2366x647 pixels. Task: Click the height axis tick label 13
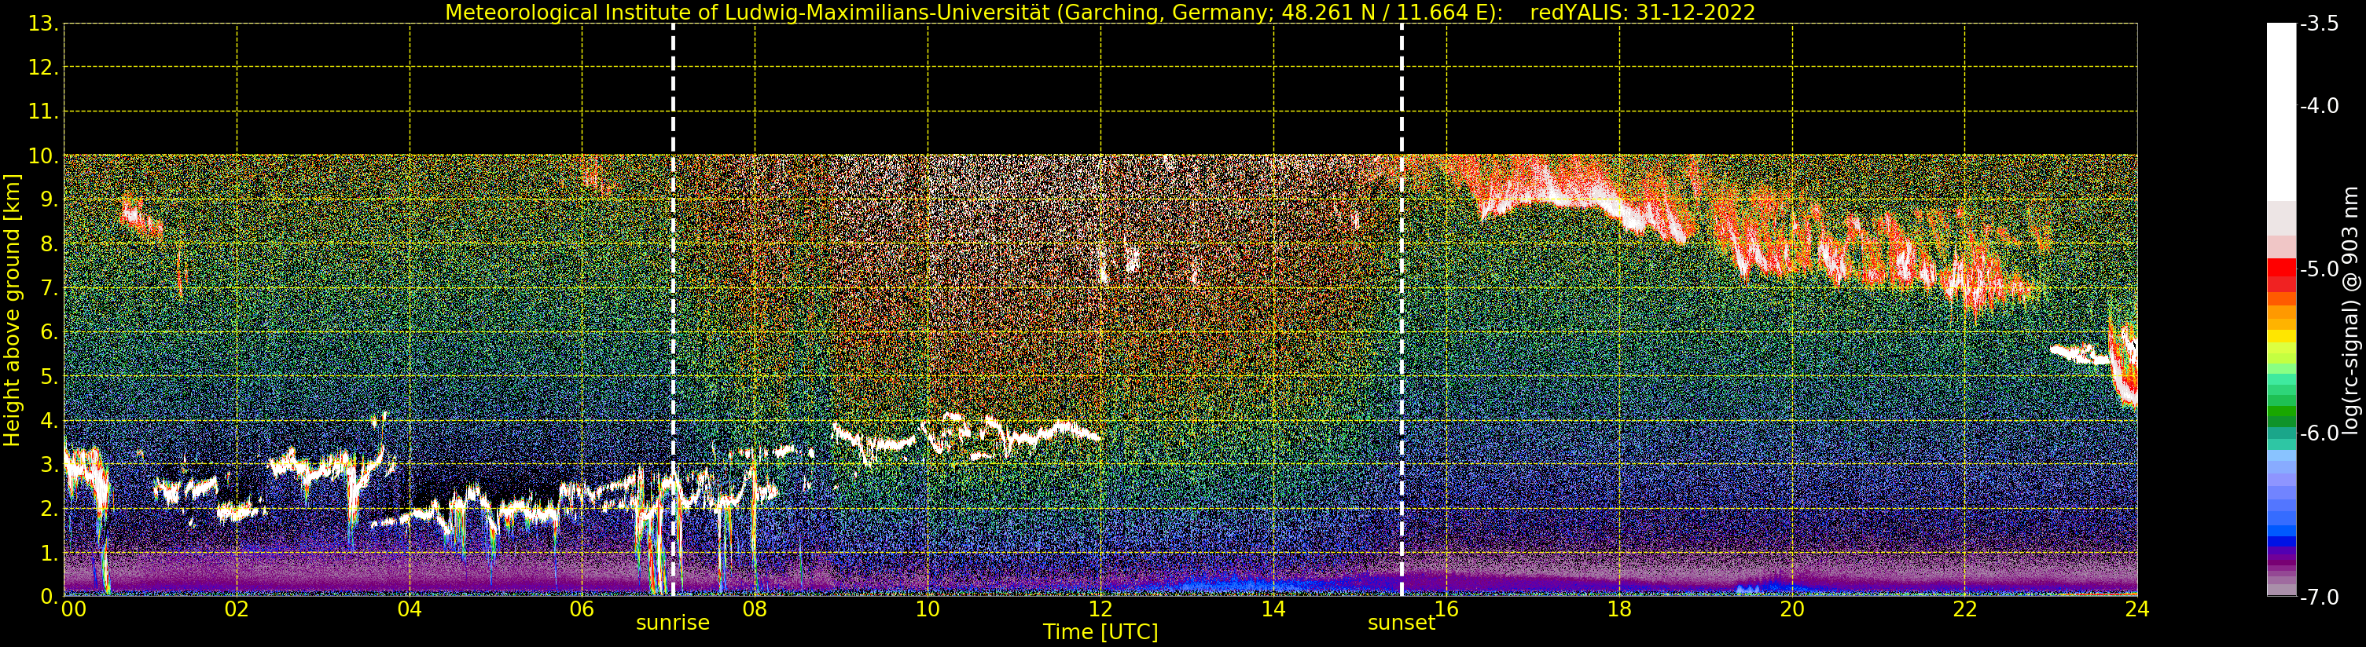[43, 24]
